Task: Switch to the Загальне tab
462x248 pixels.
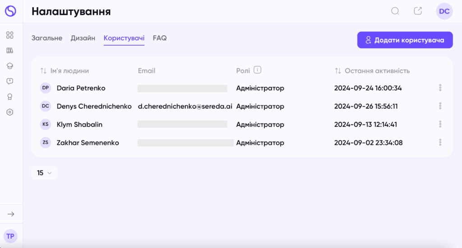Action: 47,38
